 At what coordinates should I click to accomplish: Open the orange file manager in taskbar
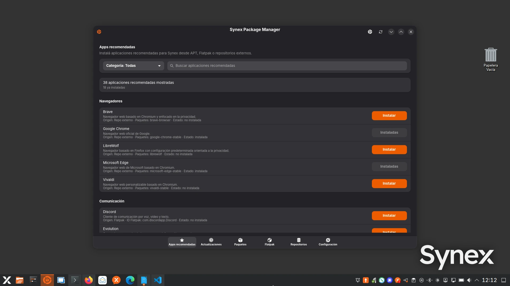coord(20,280)
